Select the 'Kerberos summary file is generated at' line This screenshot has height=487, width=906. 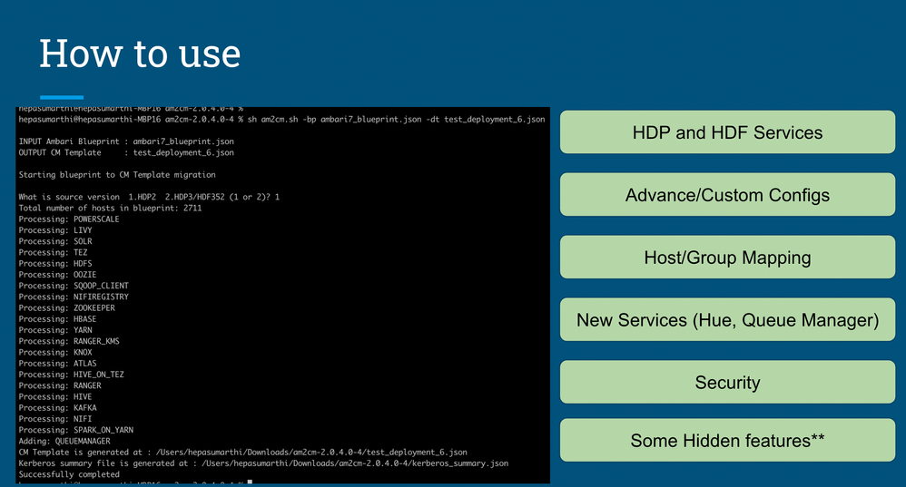263,463
